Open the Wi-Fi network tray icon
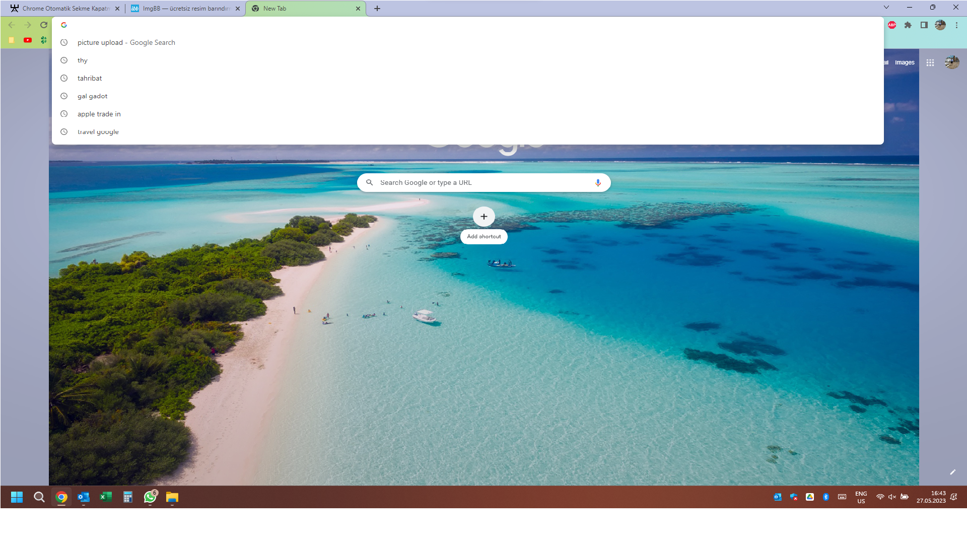Viewport: 967px width, 544px height. (880, 497)
